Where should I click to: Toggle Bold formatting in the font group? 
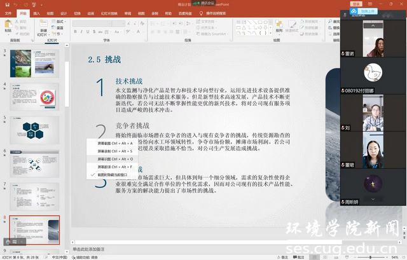pyautogui.click(x=76, y=31)
